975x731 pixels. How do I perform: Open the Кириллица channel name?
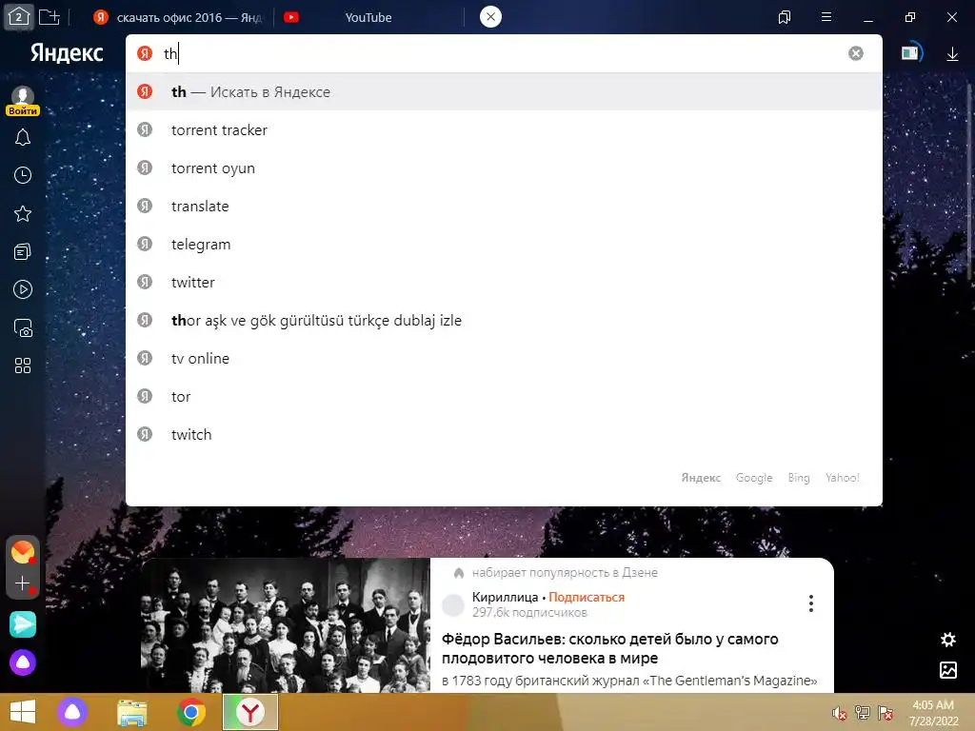click(x=505, y=597)
